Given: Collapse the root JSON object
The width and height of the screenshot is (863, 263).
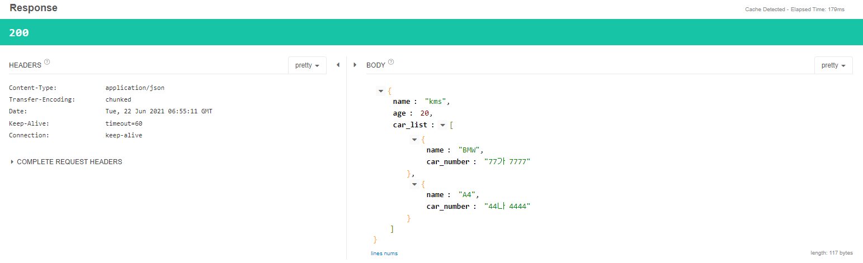Looking at the screenshot, I should click(x=381, y=90).
